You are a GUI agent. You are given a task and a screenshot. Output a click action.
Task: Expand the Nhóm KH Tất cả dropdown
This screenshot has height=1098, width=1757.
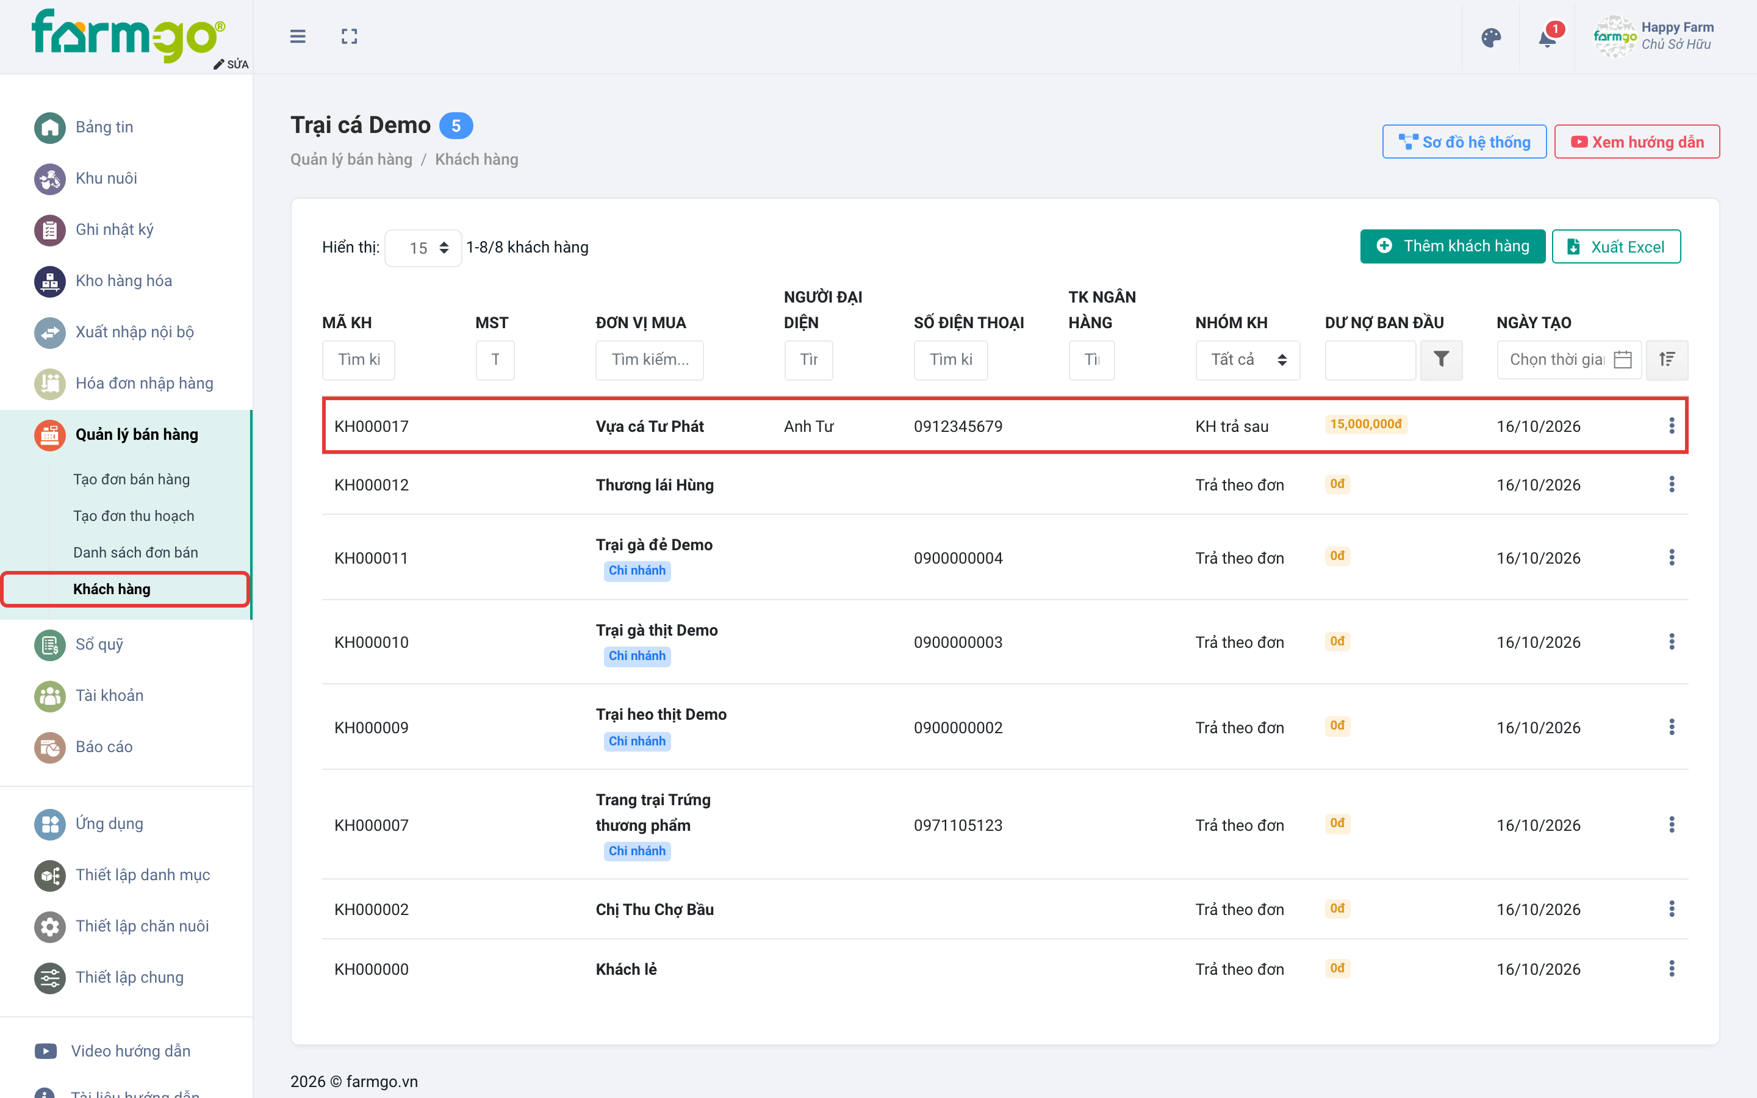pos(1248,359)
